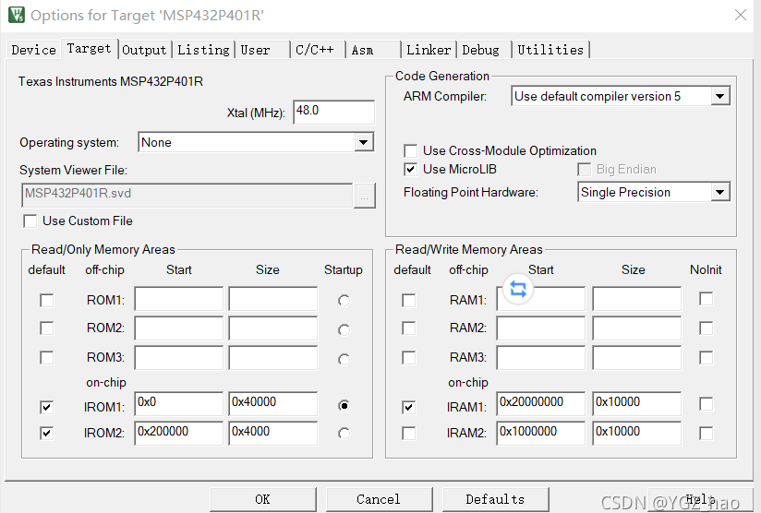Switch to the C/C++ tab
761x513 pixels.
(x=318, y=50)
